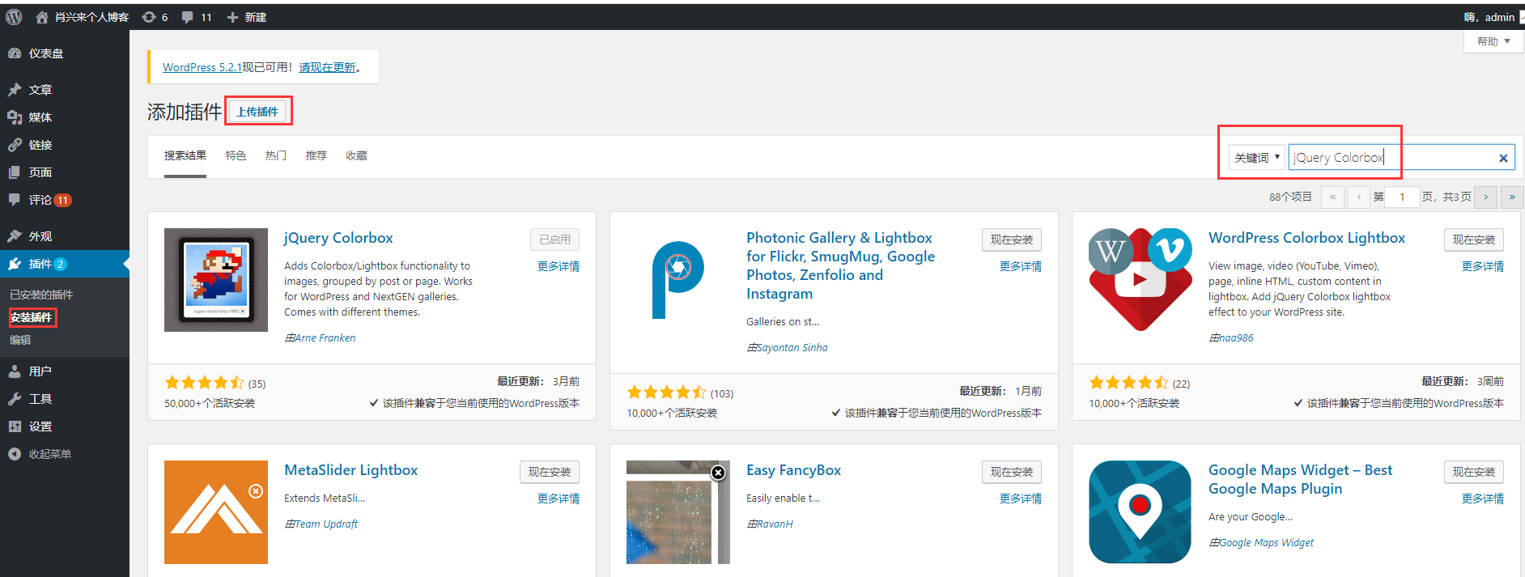Click jQuery Colorbox plugin thumbnail
The width and height of the screenshot is (1525, 577).
[x=216, y=280]
